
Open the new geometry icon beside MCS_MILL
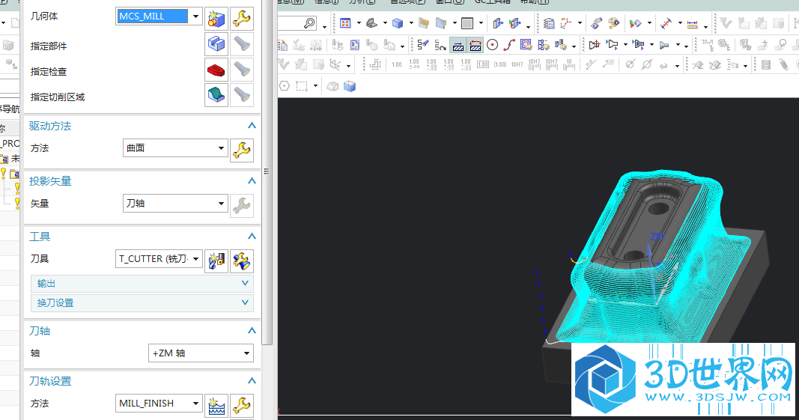click(216, 18)
